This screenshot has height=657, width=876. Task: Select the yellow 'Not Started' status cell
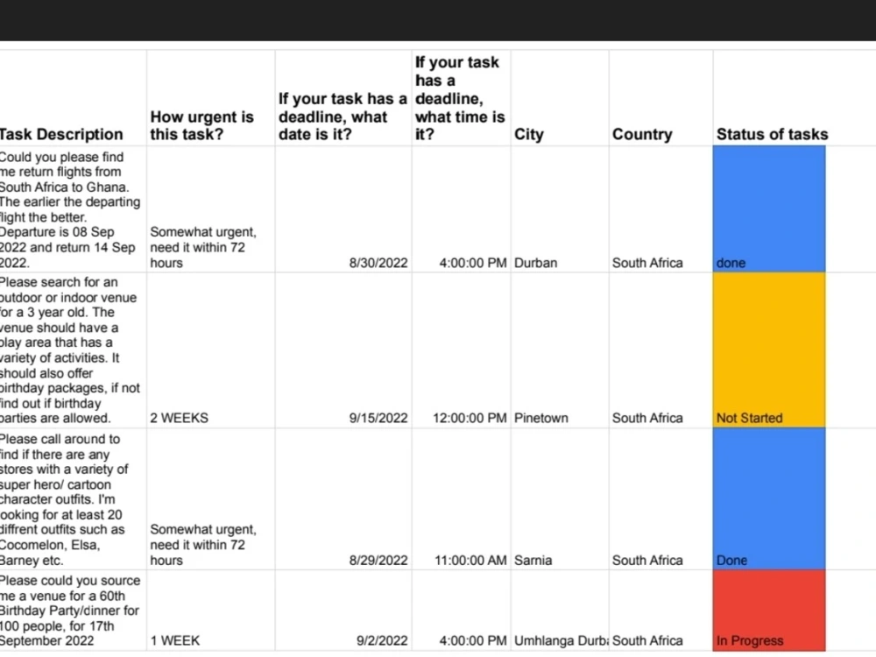point(769,350)
